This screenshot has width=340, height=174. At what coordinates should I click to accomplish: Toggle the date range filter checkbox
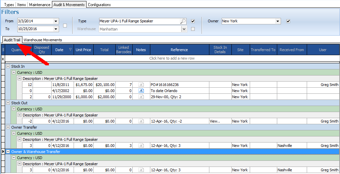tap(65, 25)
